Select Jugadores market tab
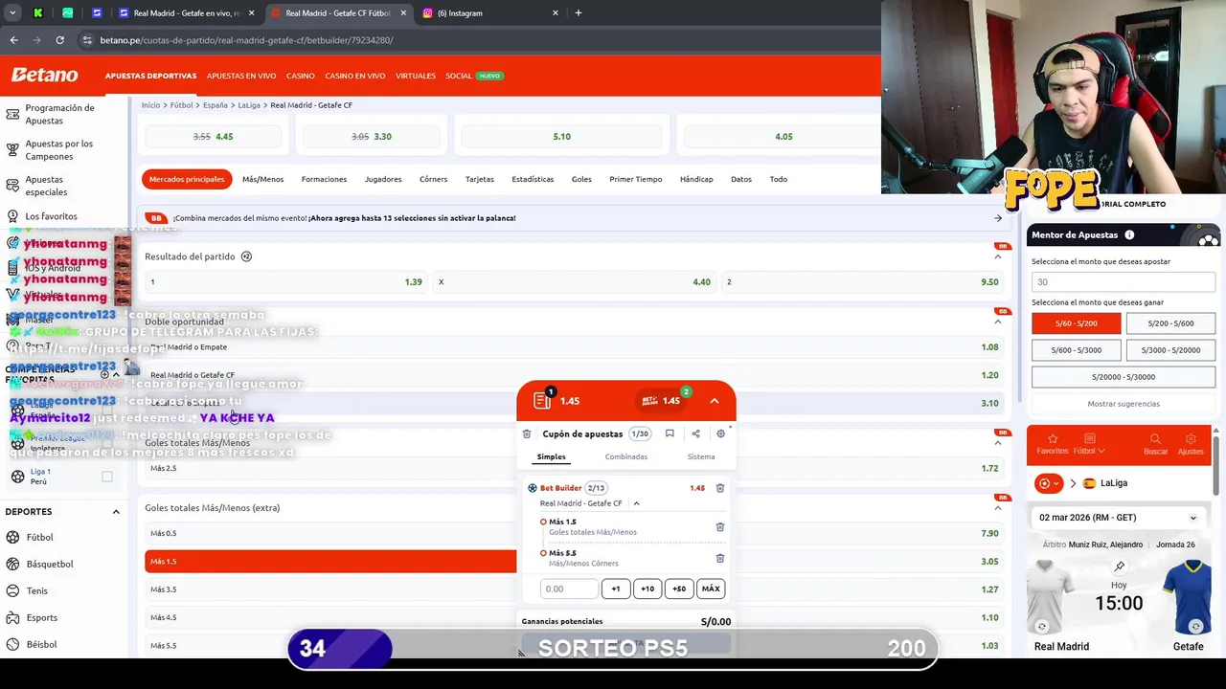 pos(383,179)
